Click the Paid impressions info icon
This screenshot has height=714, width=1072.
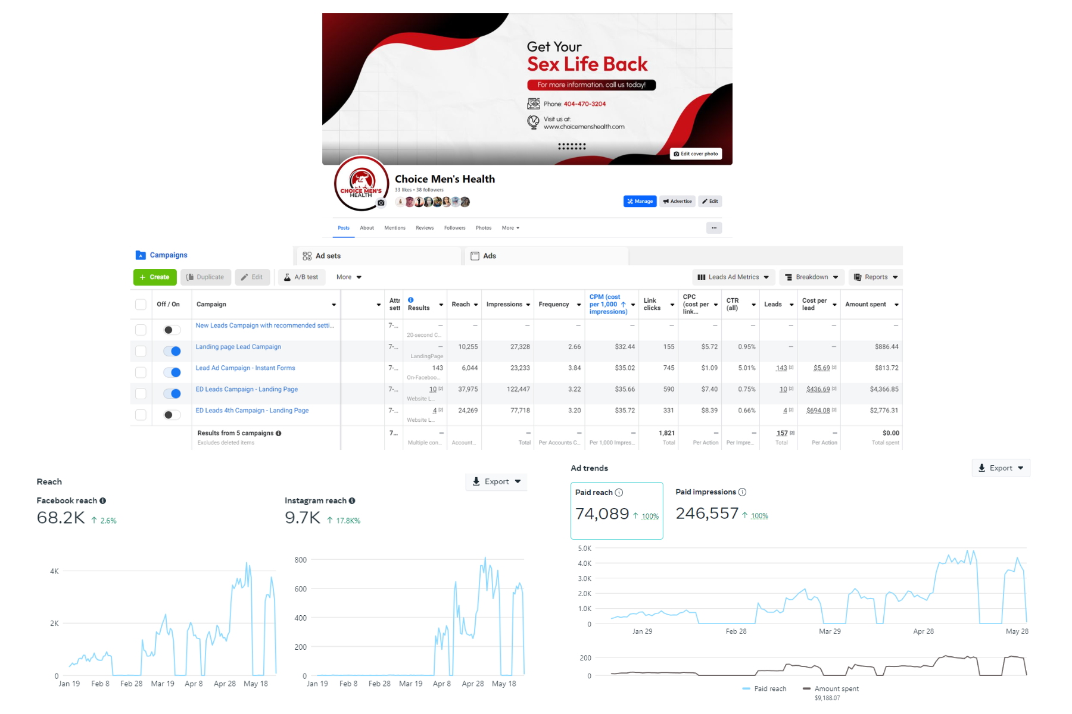coord(743,492)
